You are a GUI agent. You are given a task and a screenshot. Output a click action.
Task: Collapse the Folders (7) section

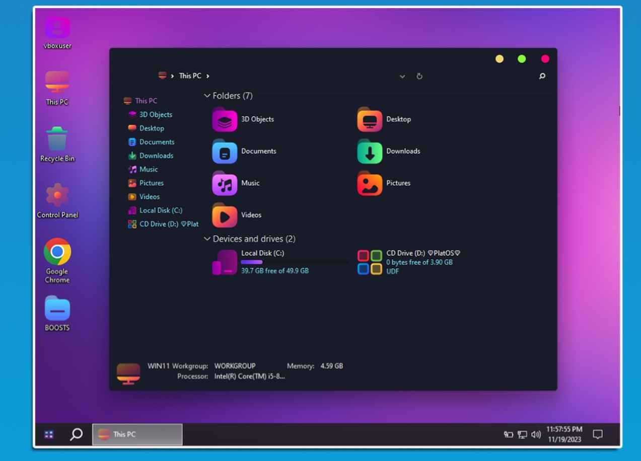pos(207,96)
